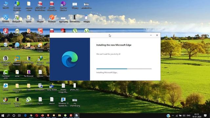Open taskbar Search
Screen dimensions: 210x118
coord(8,115)
